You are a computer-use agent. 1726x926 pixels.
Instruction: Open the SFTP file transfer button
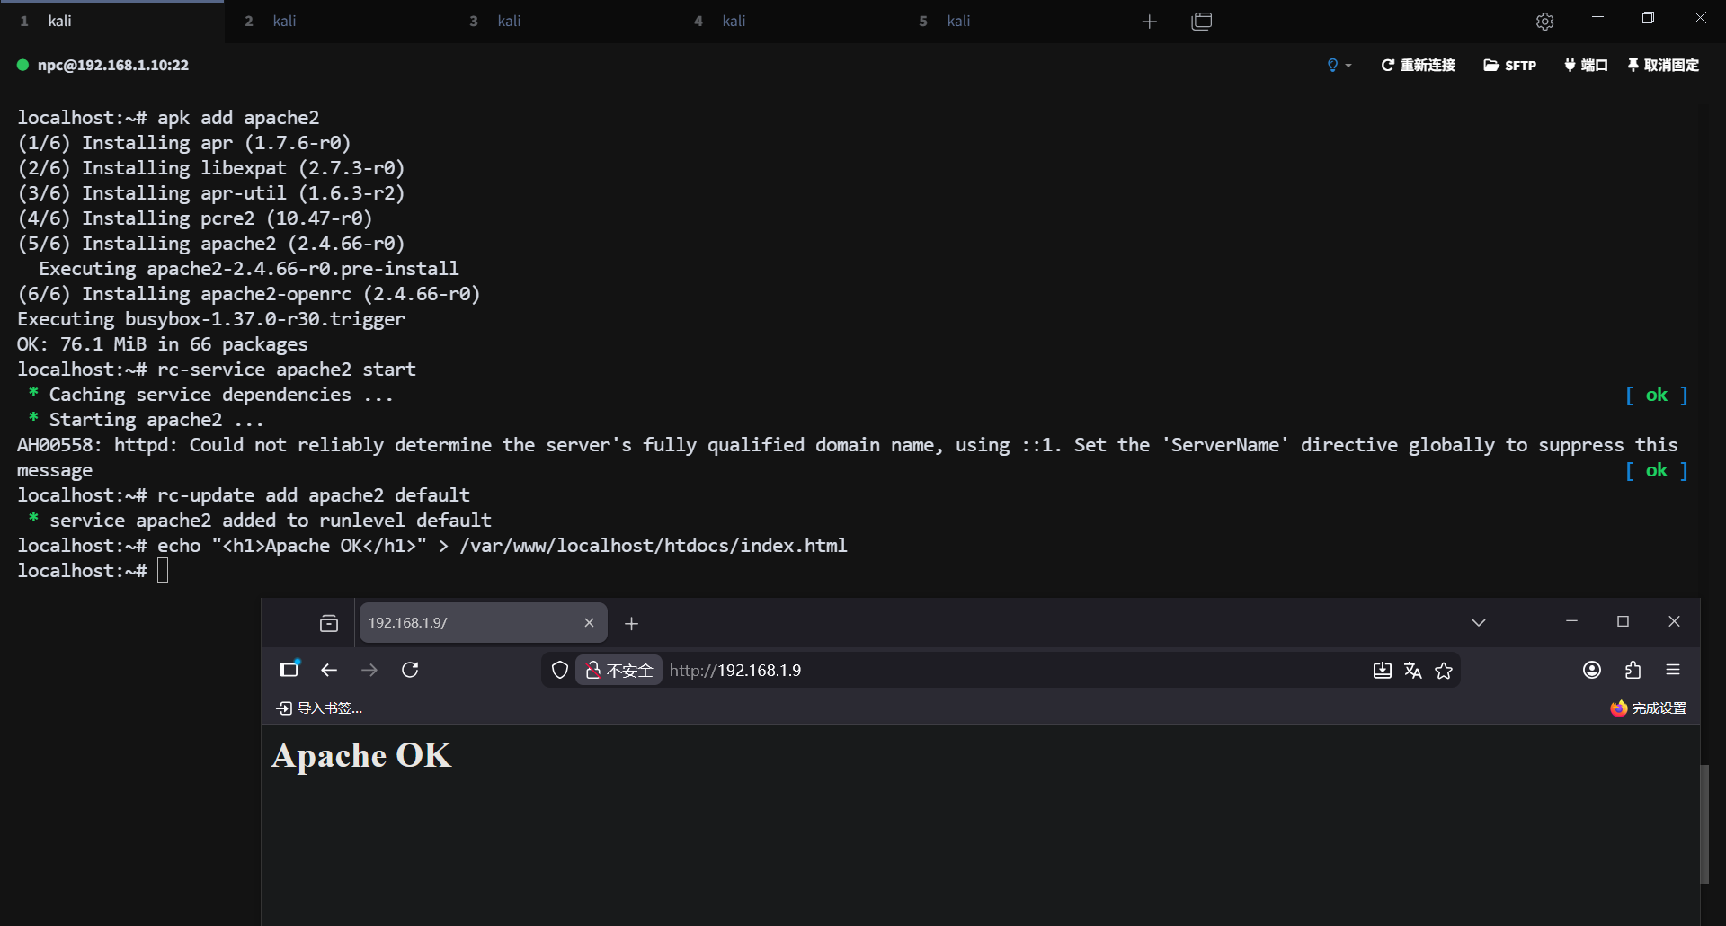(x=1509, y=65)
